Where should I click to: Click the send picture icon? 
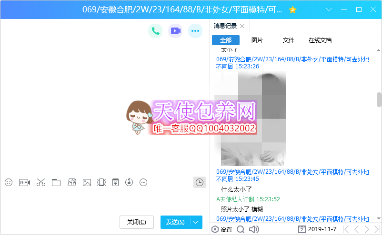pyautogui.click(x=87, y=182)
